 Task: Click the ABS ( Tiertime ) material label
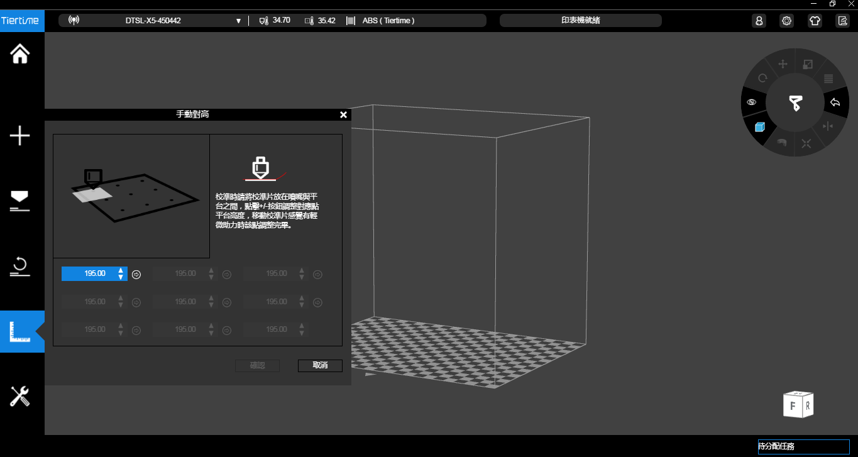pos(388,21)
